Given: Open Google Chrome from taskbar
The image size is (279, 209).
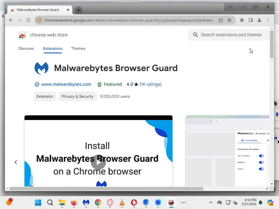Looking at the screenshot, I should coord(98,202).
